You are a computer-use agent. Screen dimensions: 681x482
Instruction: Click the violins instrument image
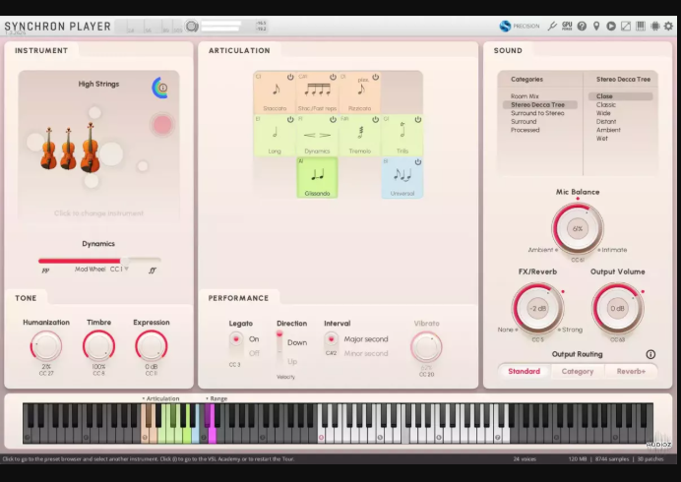coord(70,148)
